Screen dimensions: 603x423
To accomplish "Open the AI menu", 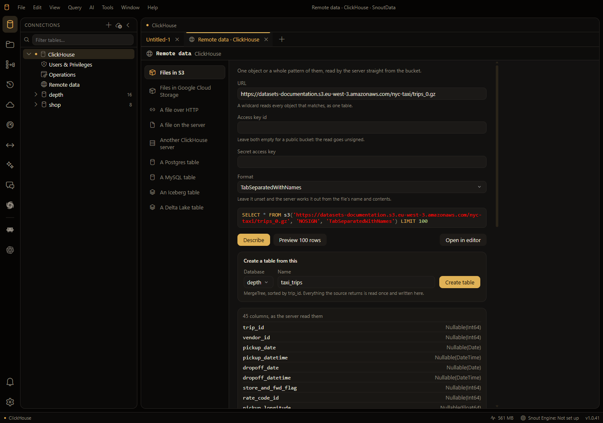I will [92, 8].
